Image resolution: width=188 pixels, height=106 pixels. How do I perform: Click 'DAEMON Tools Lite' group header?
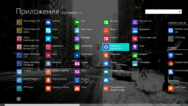[177, 23]
